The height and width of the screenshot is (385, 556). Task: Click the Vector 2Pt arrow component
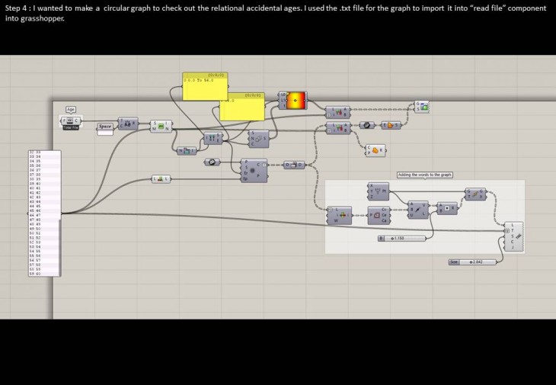coord(418,210)
